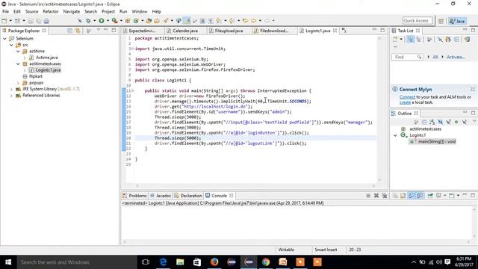The height and width of the screenshot is (269, 478).
Task: Open Chrome from the taskbar
Action: (266, 262)
